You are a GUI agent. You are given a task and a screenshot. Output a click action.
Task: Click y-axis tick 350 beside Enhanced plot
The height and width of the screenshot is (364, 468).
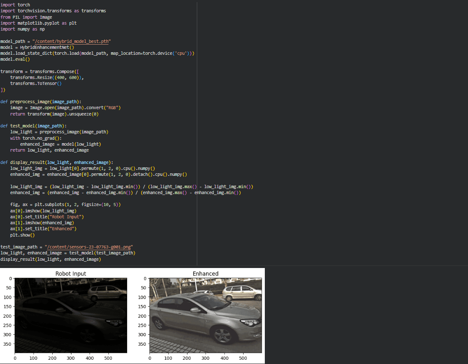(142, 344)
